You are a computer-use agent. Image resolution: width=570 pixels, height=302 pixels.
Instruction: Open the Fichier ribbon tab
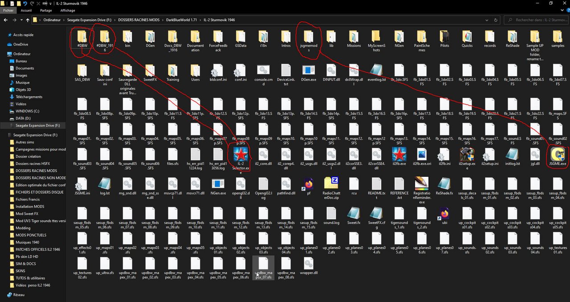pyautogui.click(x=8, y=10)
